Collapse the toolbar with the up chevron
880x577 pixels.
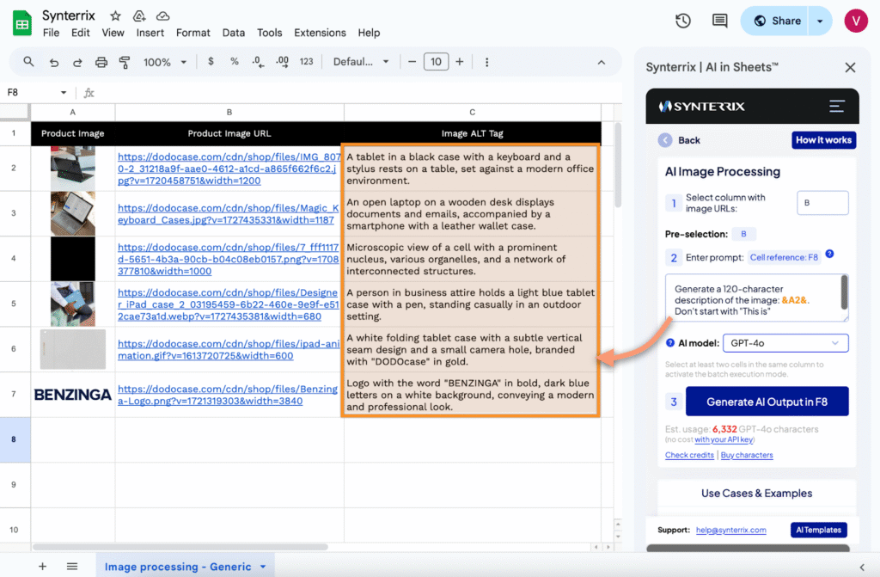coord(601,63)
